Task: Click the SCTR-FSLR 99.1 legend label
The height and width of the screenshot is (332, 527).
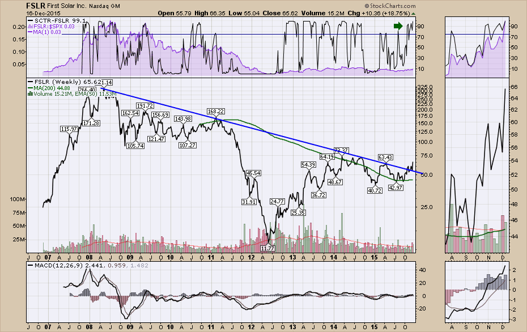Action: (x=58, y=20)
